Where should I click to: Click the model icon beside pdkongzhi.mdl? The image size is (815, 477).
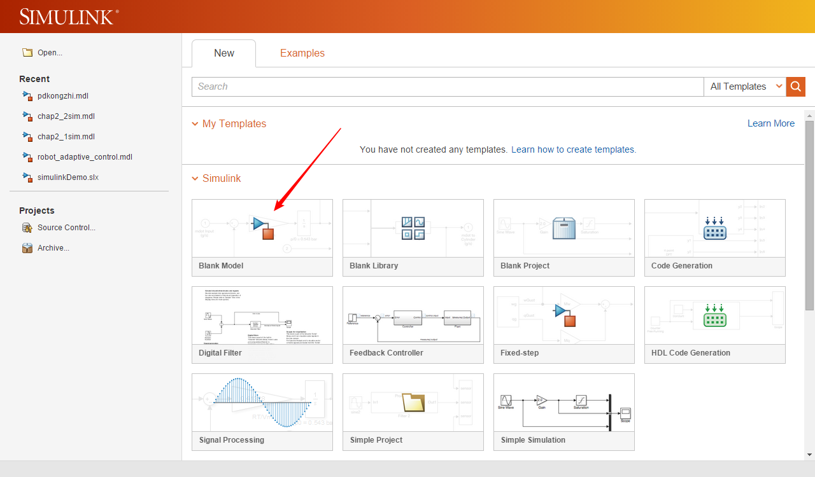coord(27,96)
